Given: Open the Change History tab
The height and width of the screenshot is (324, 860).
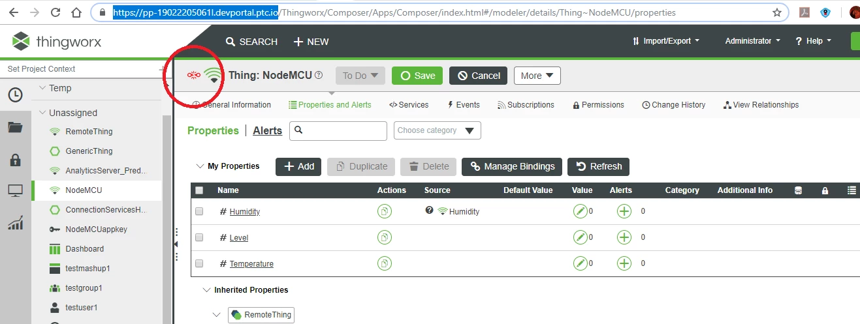Looking at the screenshot, I should tap(674, 105).
